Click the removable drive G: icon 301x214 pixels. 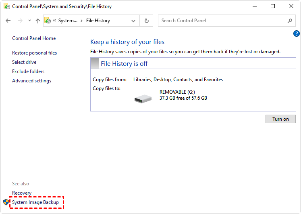click(x=143, y=98)
